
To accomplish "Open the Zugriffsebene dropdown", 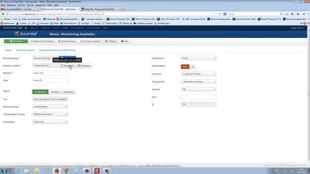I will point(199,58).
